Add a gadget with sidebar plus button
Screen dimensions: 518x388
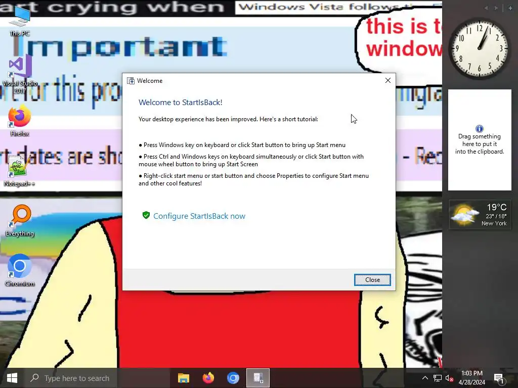tap(510, 8)
